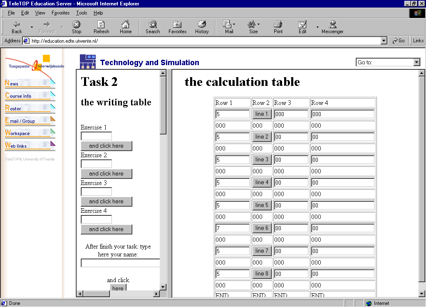This screenshot has width=426, height=307.
Task: Go to the Home page icon
Action: [126, 27]
